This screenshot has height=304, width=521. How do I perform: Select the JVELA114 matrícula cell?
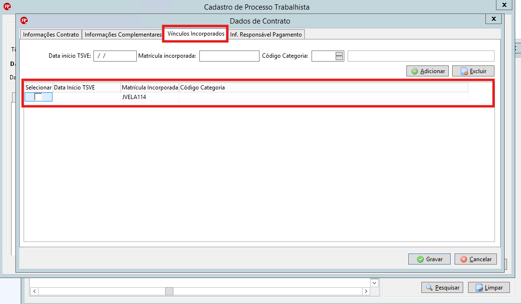click(x=150, y=97)
